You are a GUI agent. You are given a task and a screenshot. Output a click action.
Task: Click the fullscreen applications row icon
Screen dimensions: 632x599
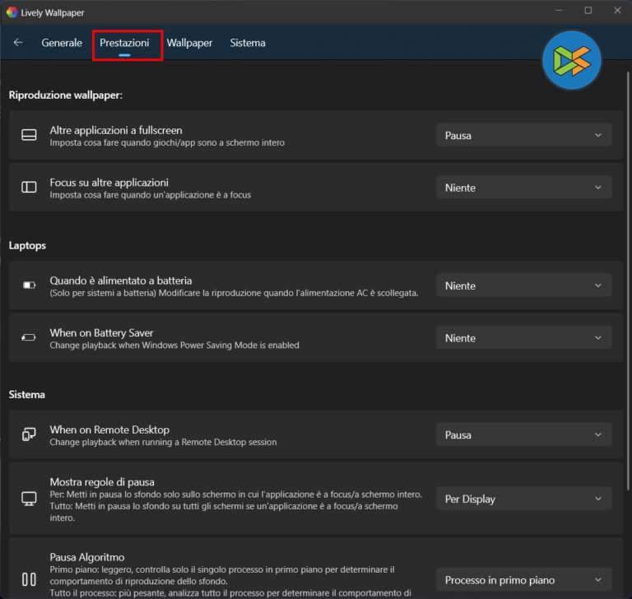(29, 136)
